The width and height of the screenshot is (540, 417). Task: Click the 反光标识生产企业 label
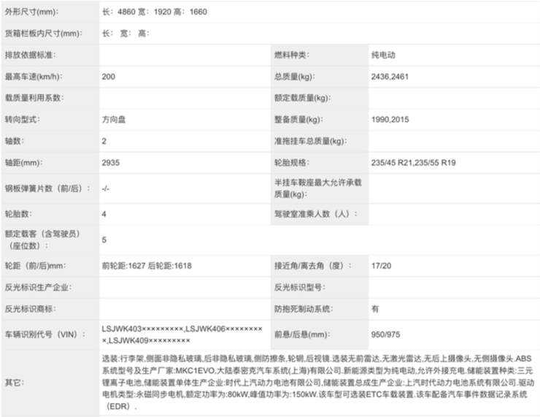click(x=38, y=288)
